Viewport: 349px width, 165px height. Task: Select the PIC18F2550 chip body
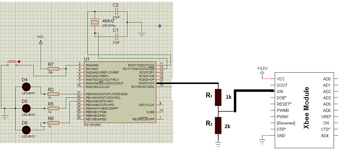[120, 92]
